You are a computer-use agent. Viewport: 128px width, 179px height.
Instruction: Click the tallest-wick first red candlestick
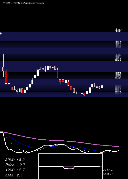(x=3, y=69)
